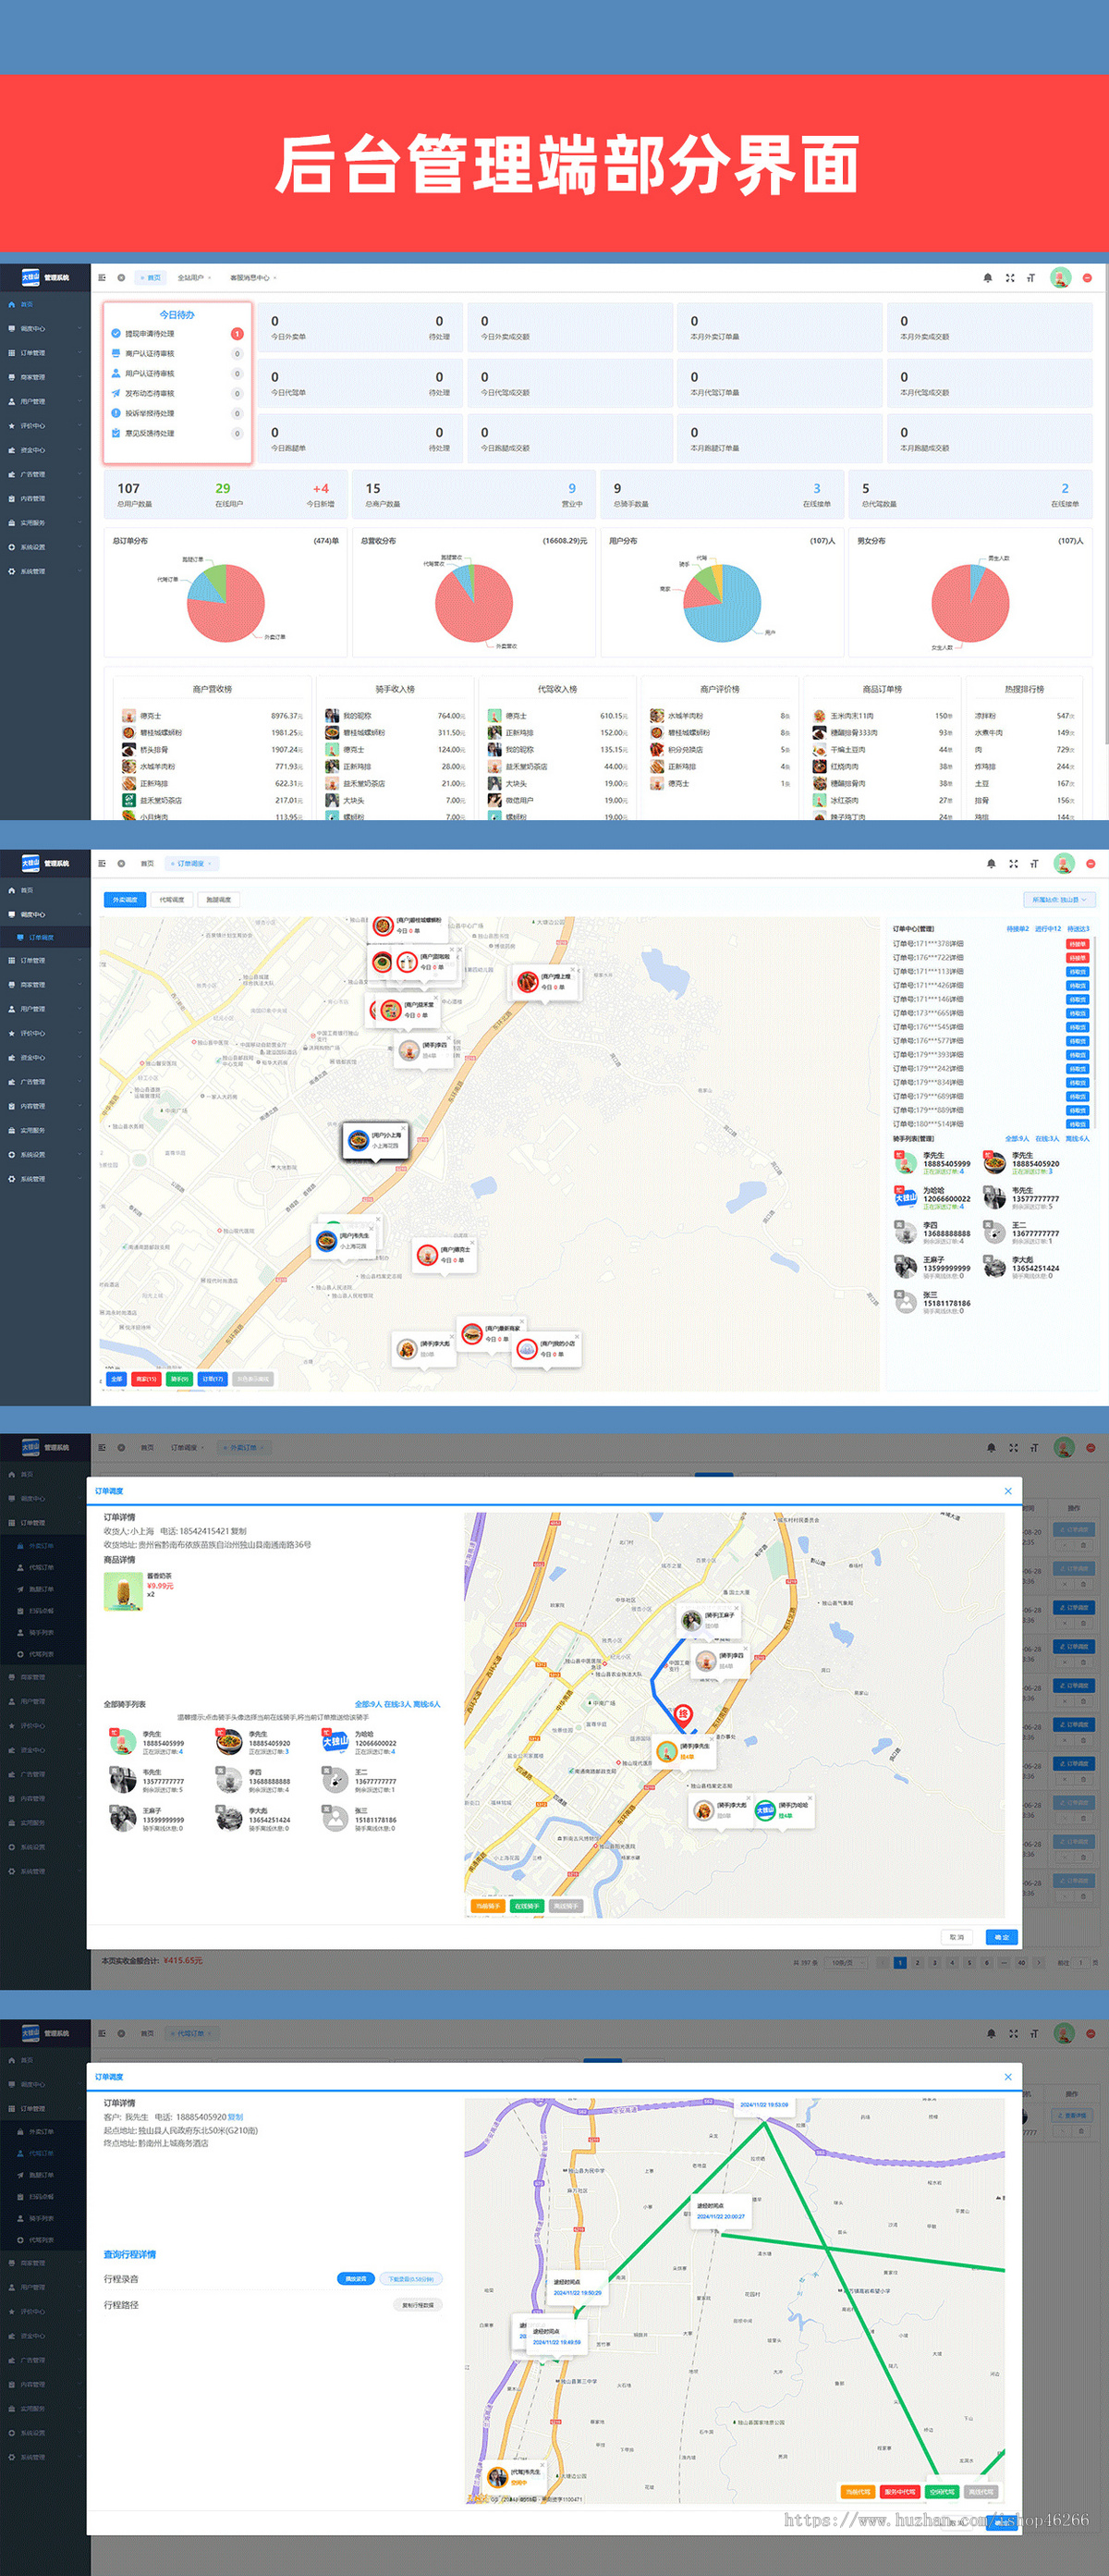1109x2576 pixels.
Task: Expand 订单管理 in dashboard sidebar
Action: click(x=45, y=353)
